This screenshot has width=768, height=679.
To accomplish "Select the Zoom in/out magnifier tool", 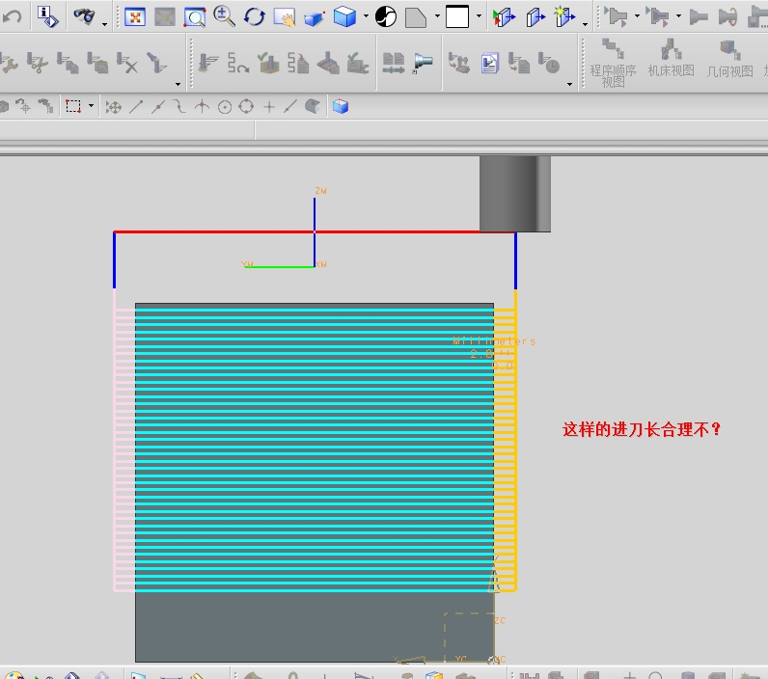I will tap(224, 16).
